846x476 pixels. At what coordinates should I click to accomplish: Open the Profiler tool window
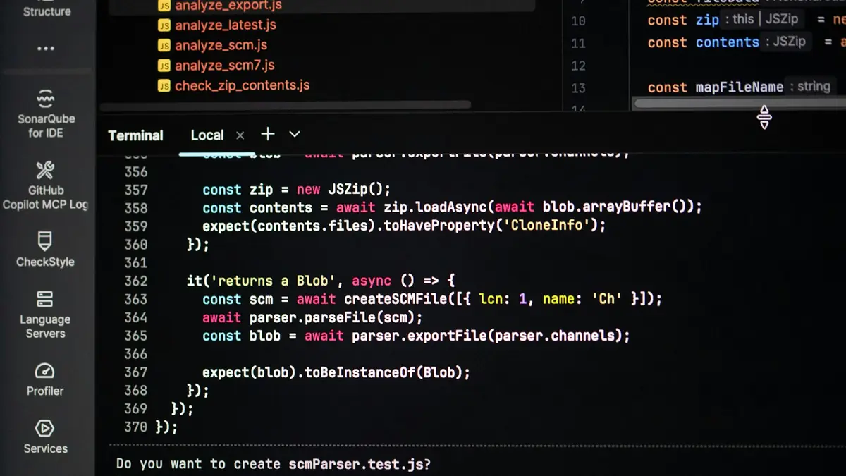pos(46,379)
